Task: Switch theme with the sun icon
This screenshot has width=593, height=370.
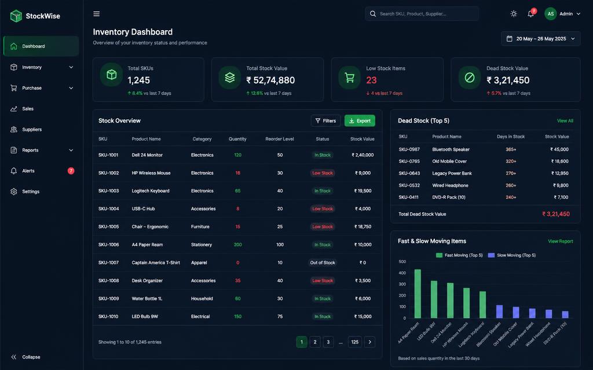Action: 514,14
